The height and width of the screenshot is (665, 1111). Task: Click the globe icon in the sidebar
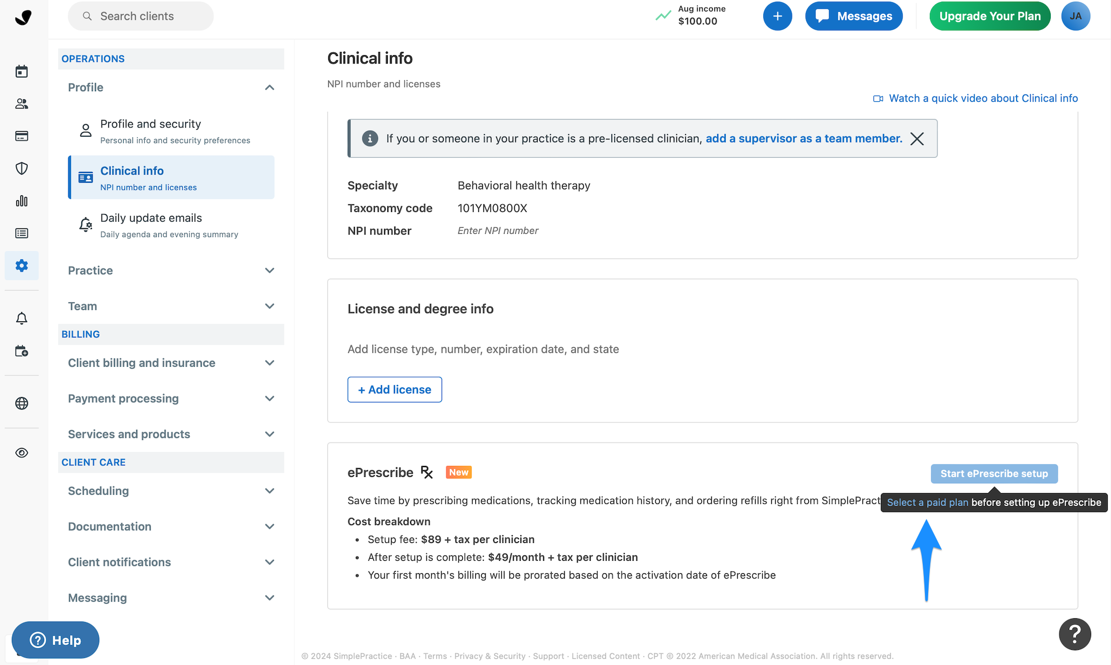point(22,403)
